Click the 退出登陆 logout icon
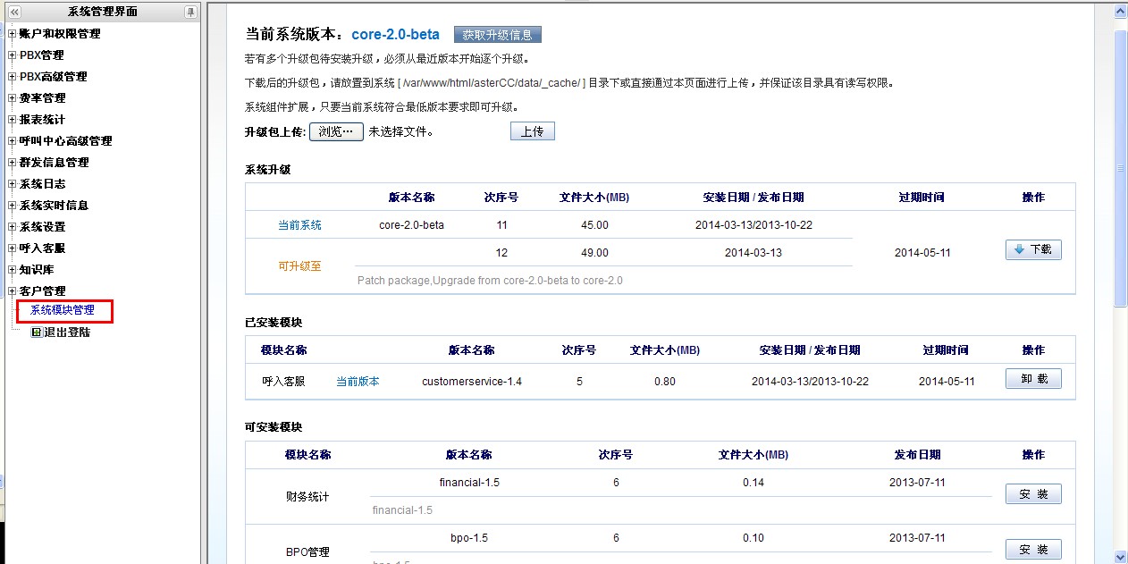Viewport: 1128px width, 564px height. (36, 333)
